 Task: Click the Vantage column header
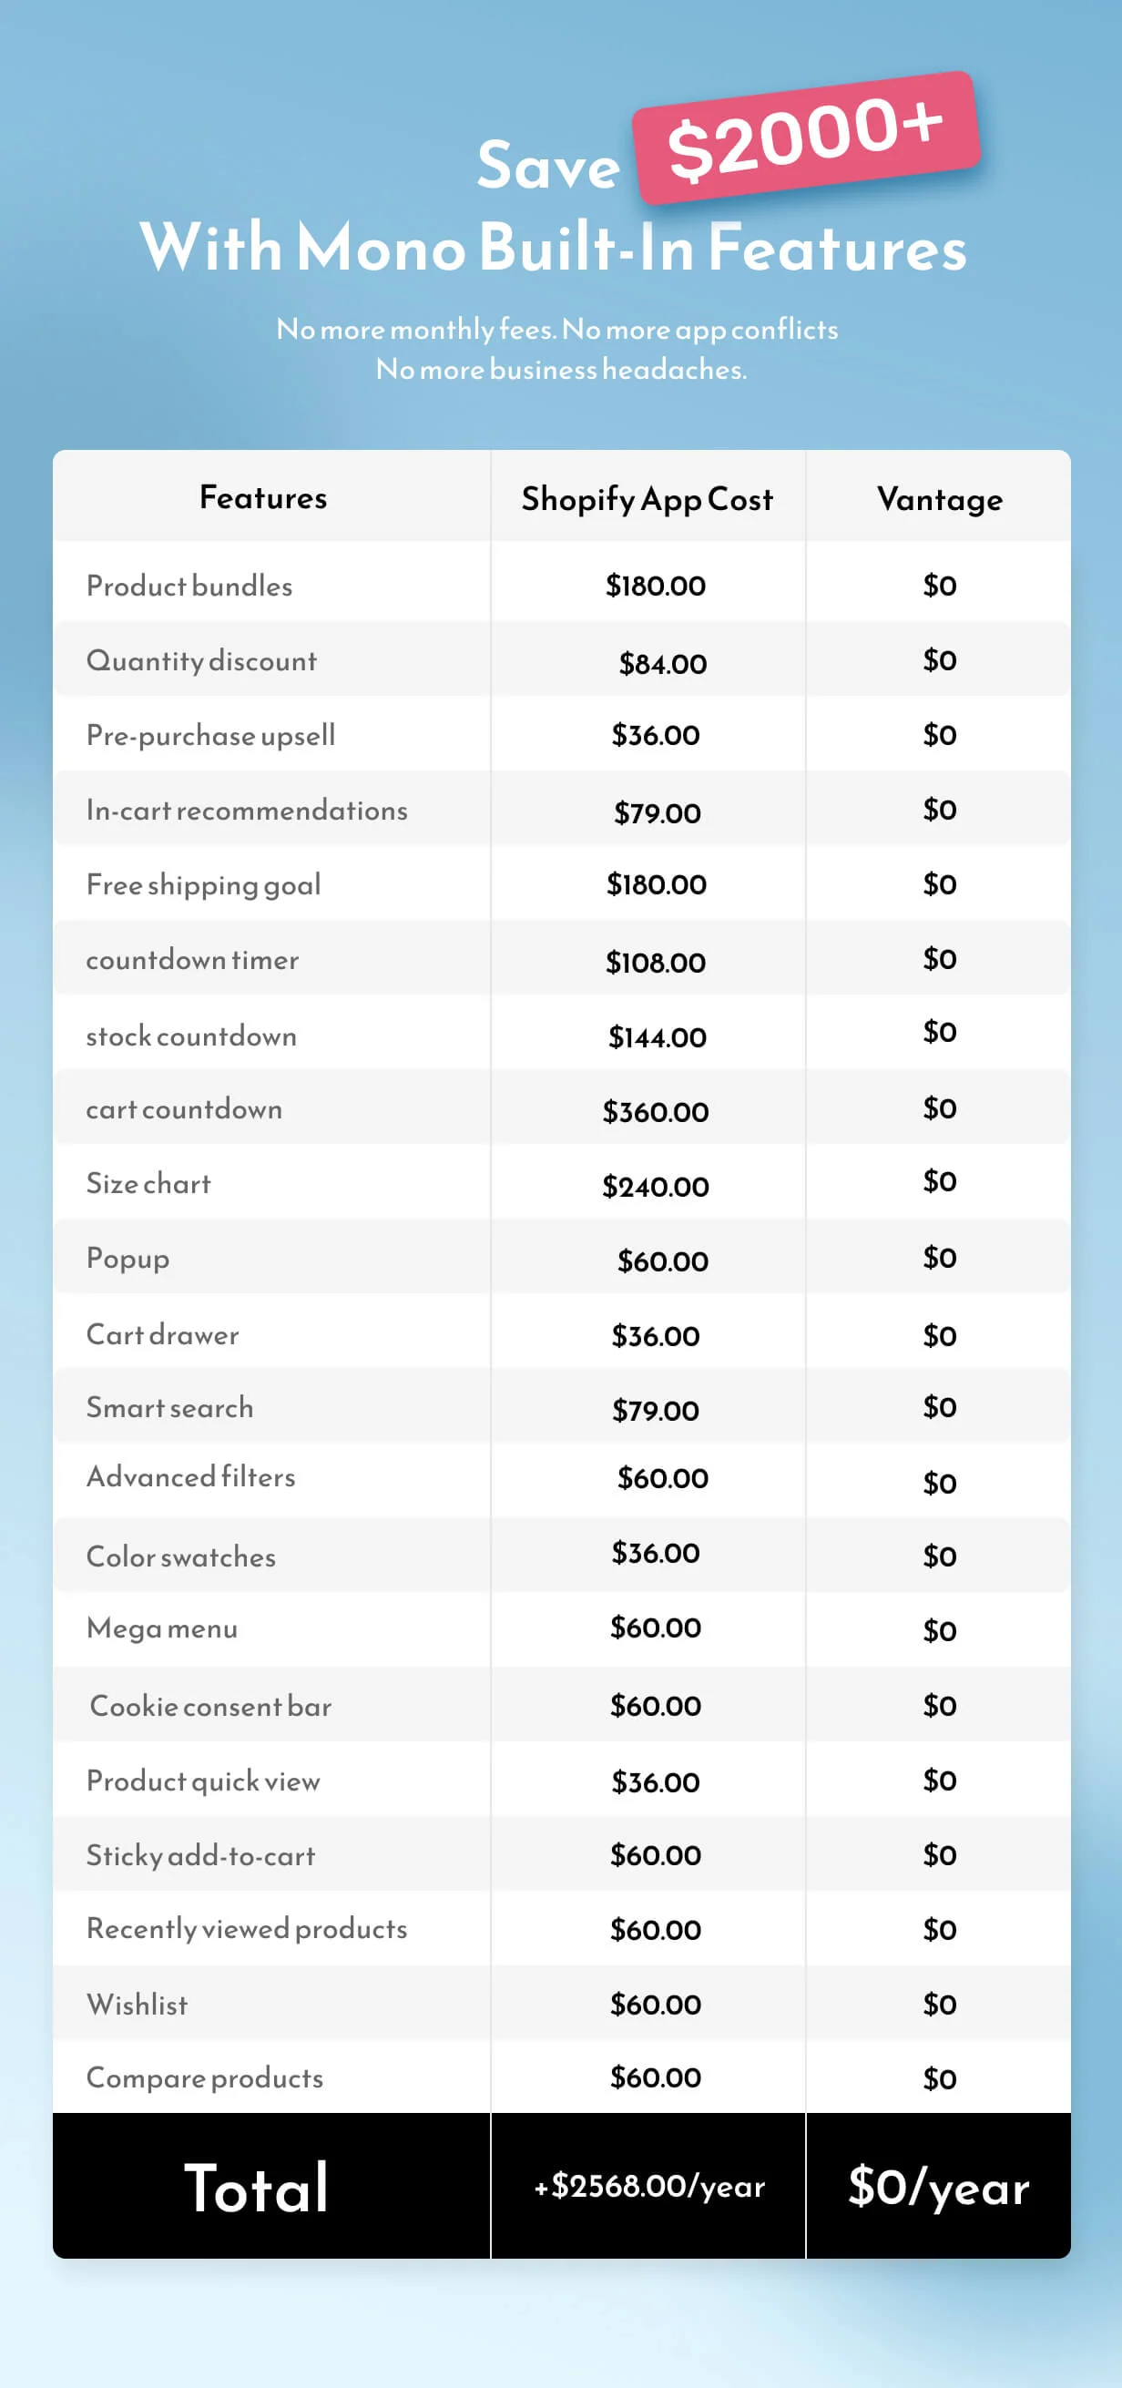[939, 499]
